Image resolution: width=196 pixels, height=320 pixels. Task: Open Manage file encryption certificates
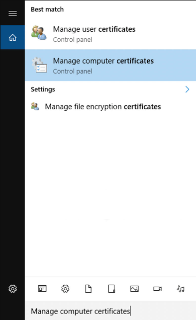pos(110,106)
